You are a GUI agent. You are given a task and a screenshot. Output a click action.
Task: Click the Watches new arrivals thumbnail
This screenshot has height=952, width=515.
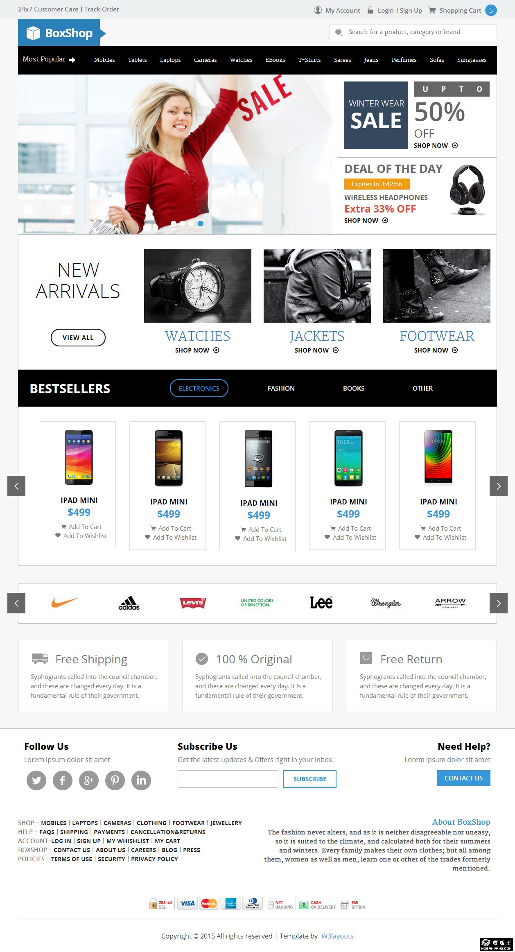tap(198, 286)
